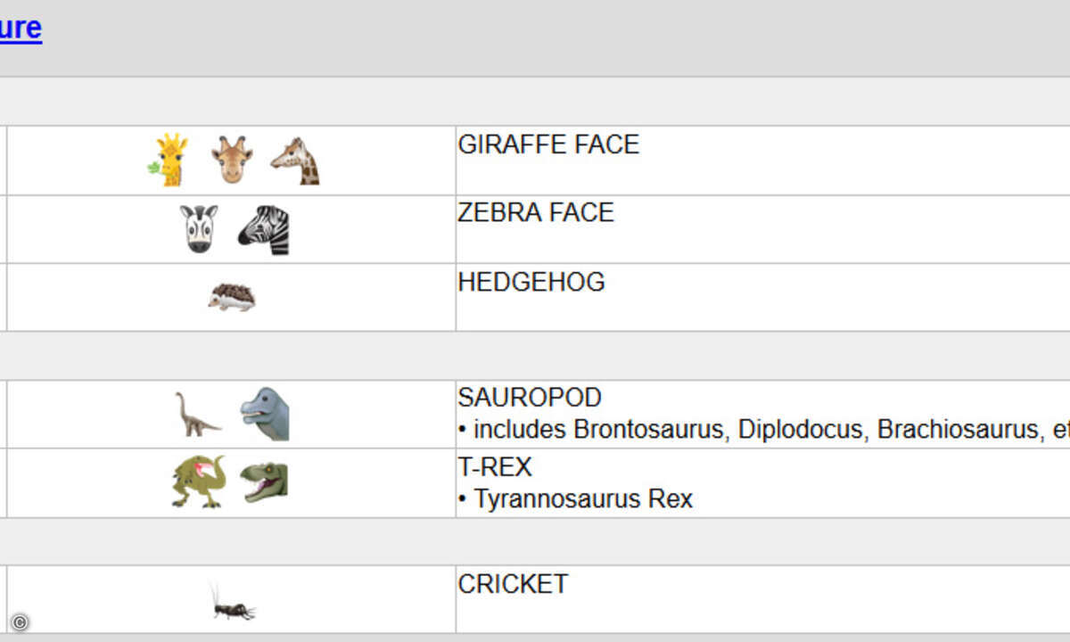Click the side-profile striped zebra emoji
The image size is (1070, 642).
tap(264, 229)
